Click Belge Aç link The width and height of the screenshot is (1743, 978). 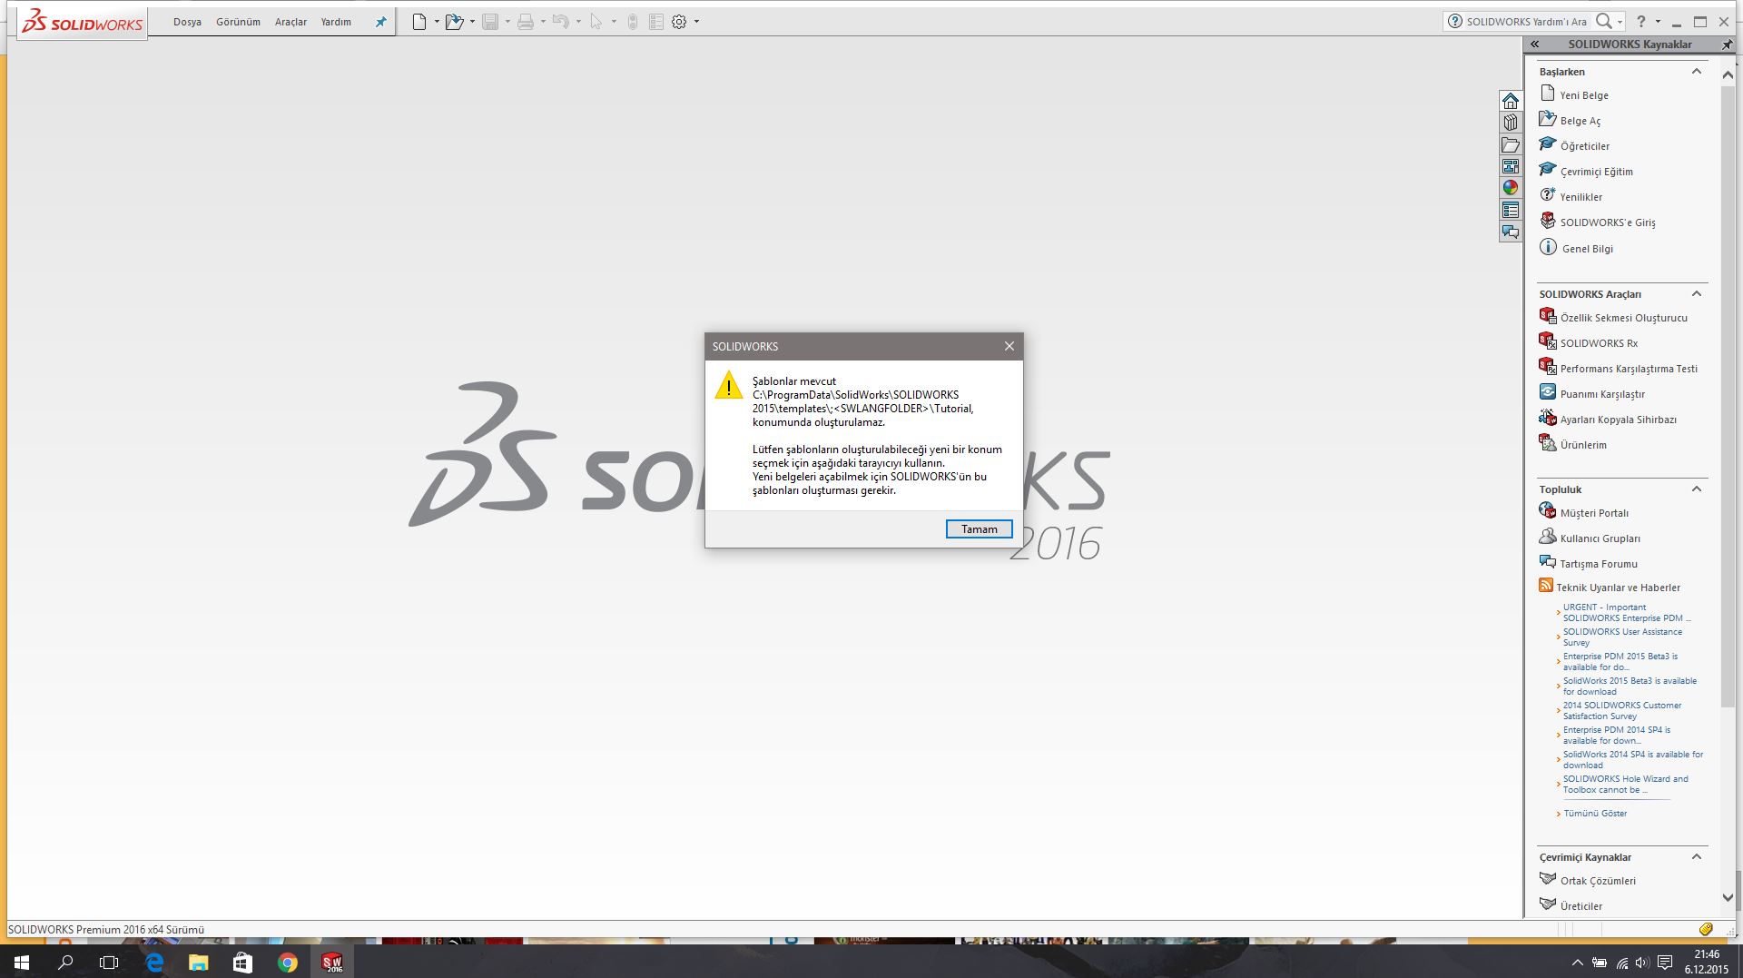click(x=1581, y=121)
